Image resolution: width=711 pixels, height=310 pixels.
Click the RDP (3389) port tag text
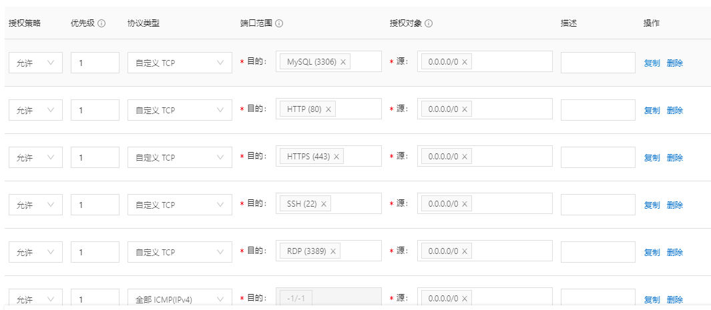306,251
